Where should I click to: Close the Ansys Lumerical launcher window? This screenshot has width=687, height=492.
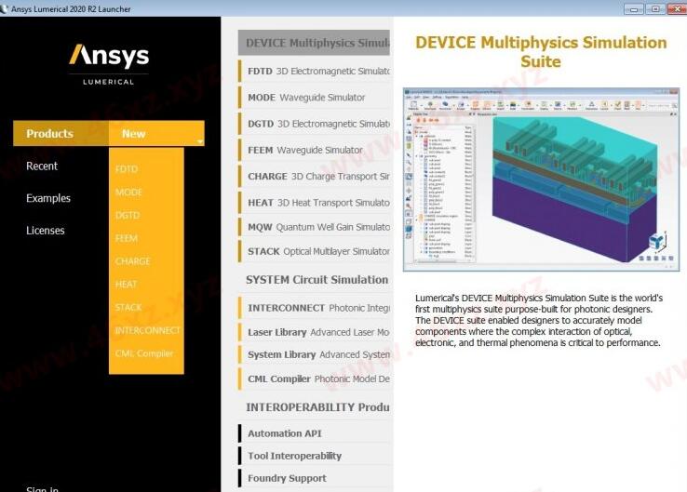[x=677, y=8]
